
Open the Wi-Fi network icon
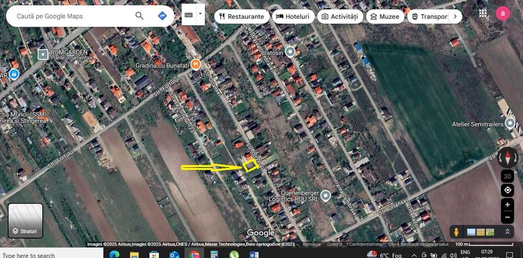444,255
